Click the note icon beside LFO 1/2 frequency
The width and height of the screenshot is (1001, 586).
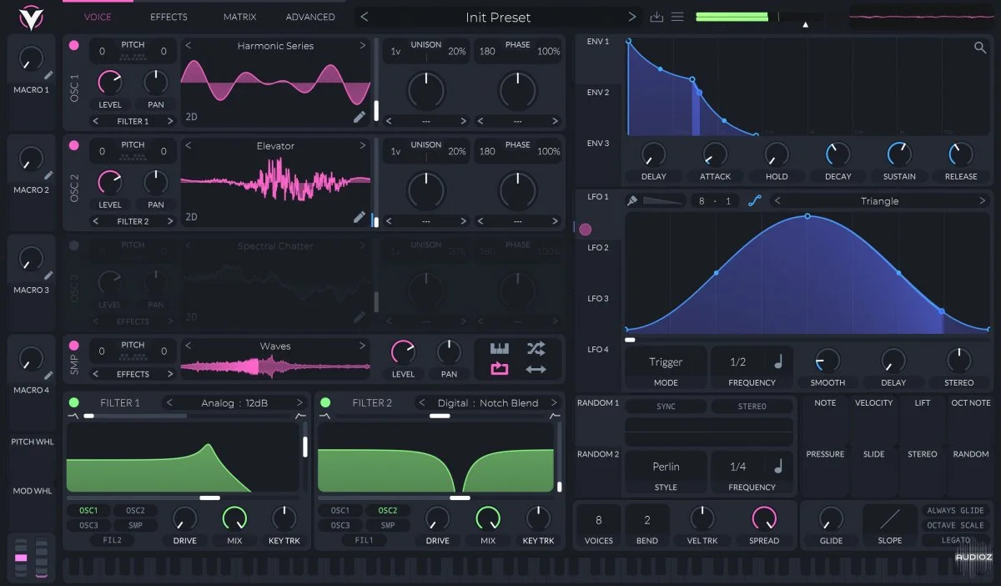tap(778, 361)
